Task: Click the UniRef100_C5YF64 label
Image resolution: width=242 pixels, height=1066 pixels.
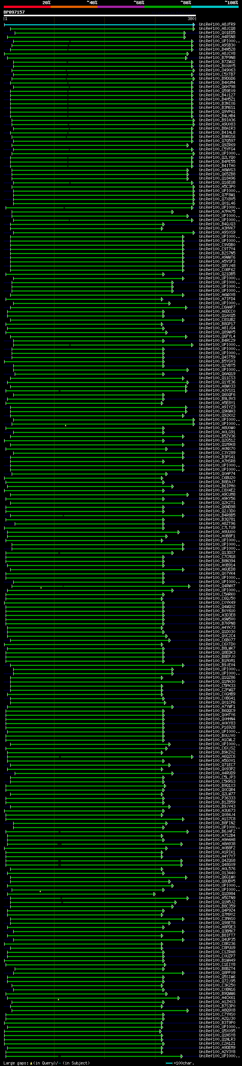Action: (x=217, y=149)
